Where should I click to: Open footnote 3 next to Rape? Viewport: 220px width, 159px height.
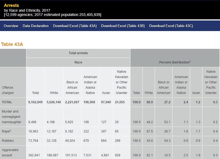[10, 131]
